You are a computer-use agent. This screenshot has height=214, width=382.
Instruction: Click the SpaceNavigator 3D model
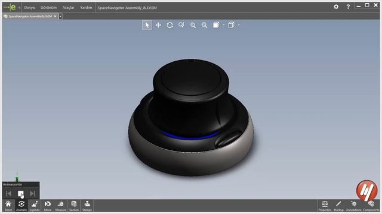[x=191, y=117]
